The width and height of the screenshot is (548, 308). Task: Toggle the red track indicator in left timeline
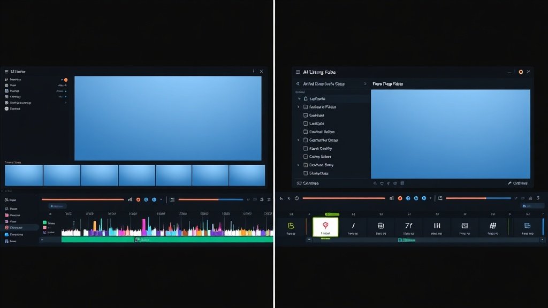click(x=45, y=227)
